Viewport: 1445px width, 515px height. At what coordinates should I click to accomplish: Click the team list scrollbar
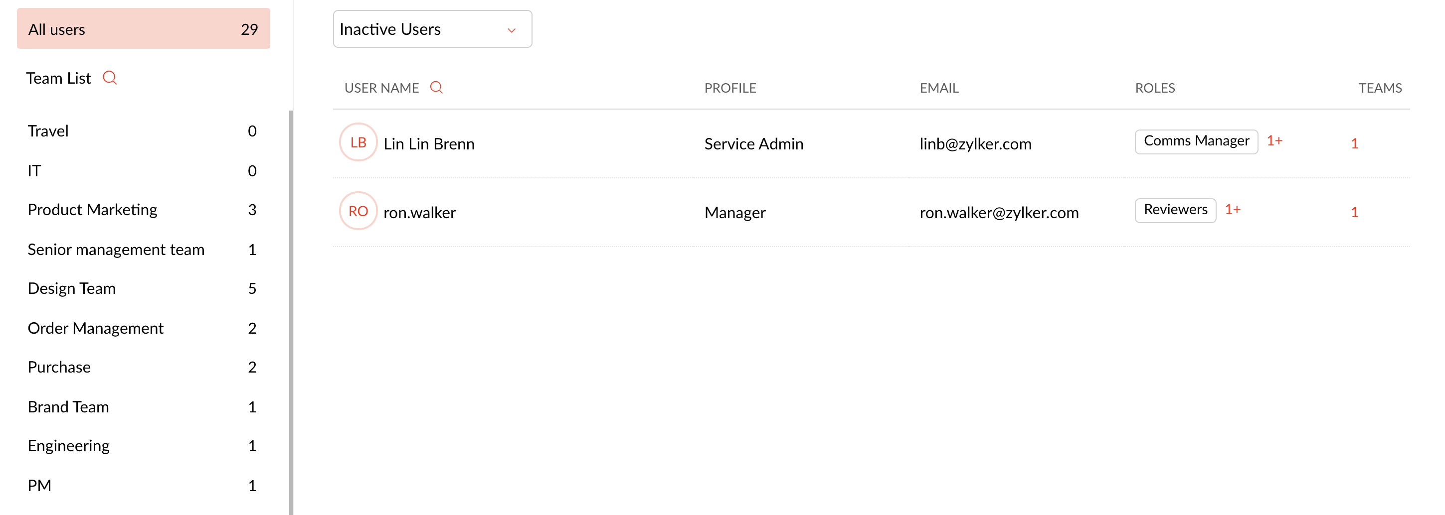coord(291,308)
